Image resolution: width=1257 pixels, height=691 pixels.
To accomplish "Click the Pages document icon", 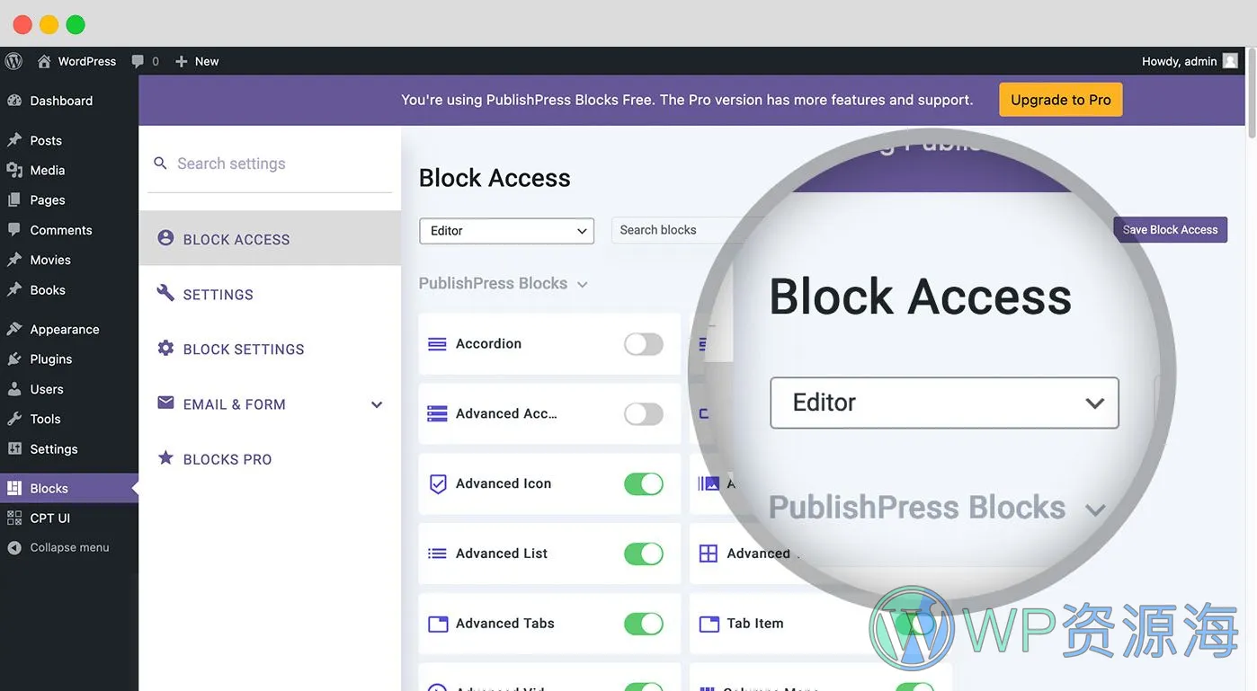I will click(14, 199).
